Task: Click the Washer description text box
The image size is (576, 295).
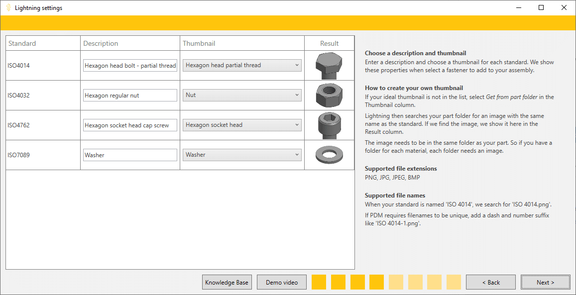Action: [130, 155]
